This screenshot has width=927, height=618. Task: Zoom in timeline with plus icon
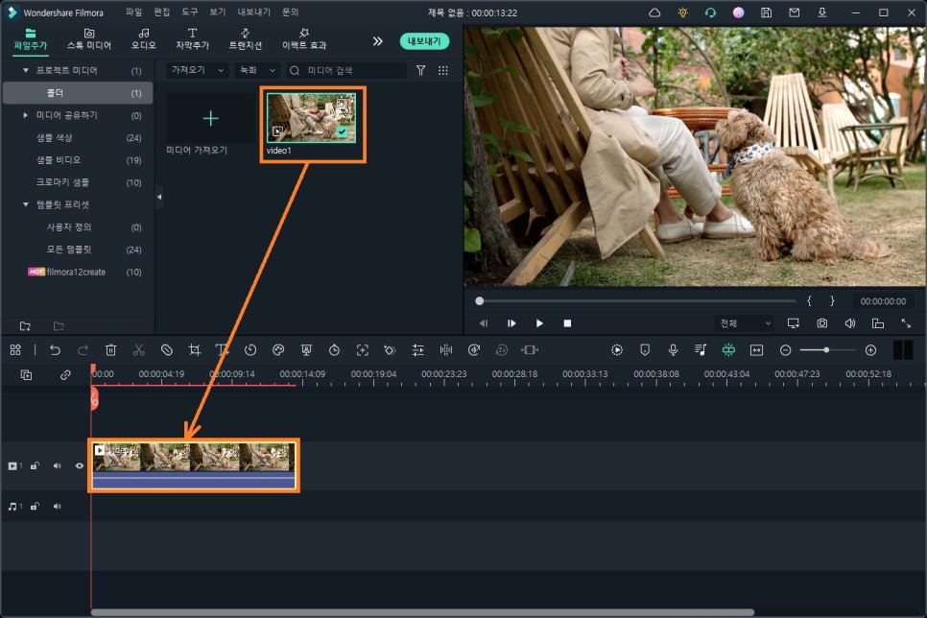(870, 350)
